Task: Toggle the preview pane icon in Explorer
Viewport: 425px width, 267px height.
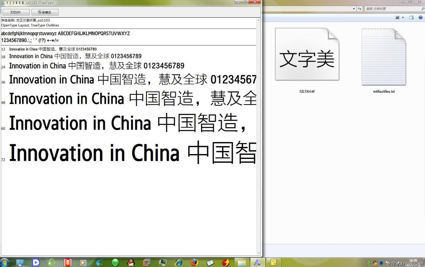Action: 412,17
